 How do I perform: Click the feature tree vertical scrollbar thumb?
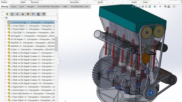(x=56, y=44)
